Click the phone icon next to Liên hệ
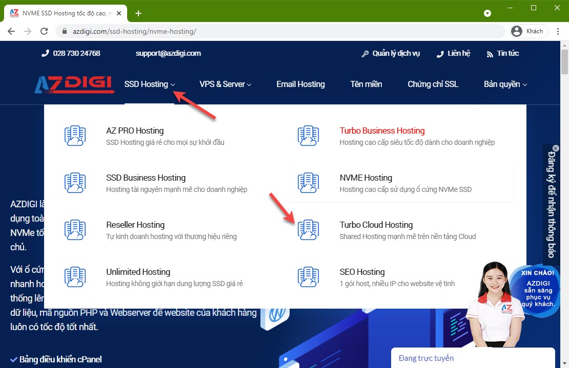 pos(440,54)
